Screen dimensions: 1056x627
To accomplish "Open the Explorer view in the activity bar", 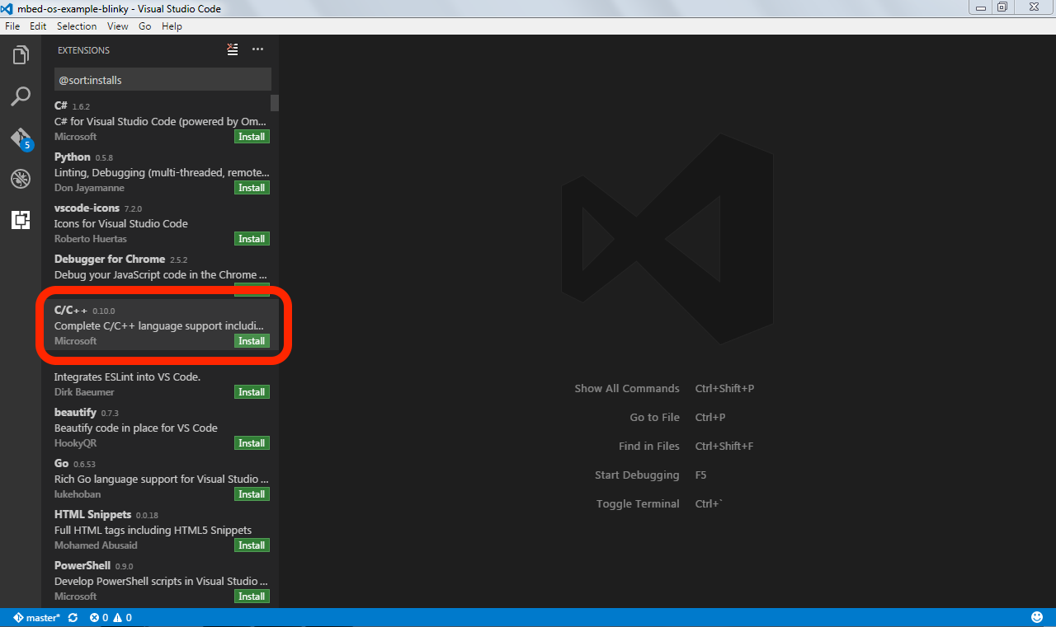I will click(x=21, y=54).
